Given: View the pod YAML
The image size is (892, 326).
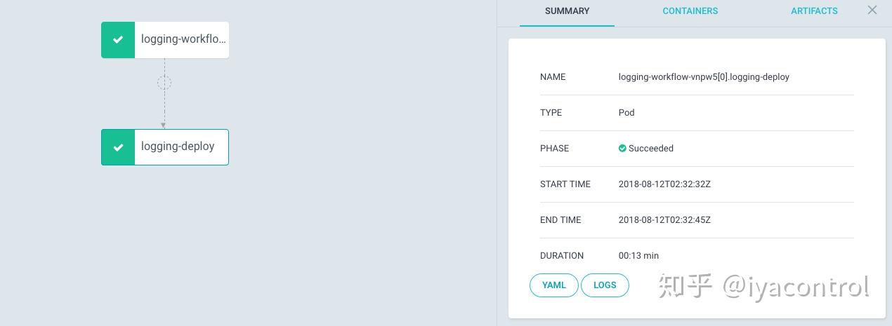Looking at the screenshot, I should 554,285.
